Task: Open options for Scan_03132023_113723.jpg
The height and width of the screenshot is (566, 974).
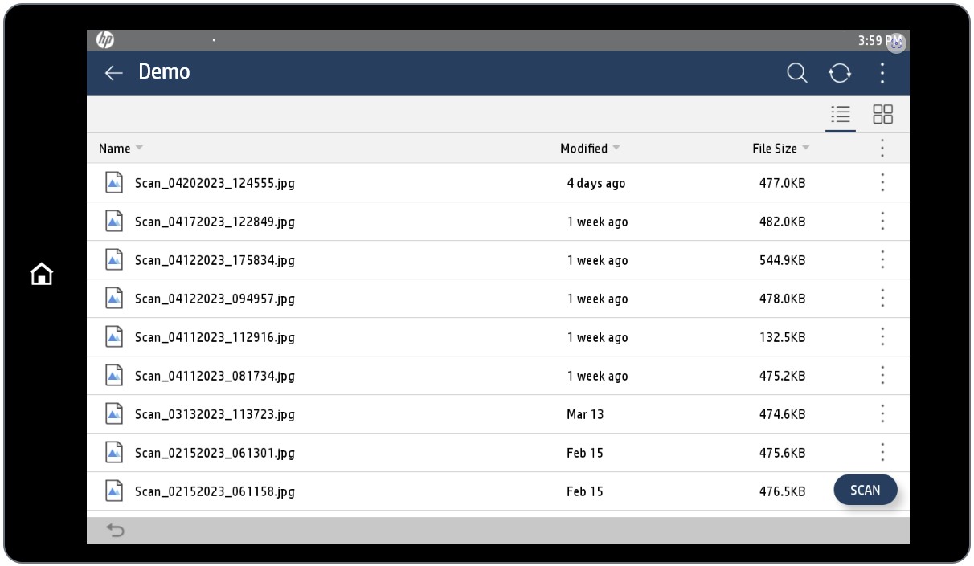Action: tap(882, 414)
